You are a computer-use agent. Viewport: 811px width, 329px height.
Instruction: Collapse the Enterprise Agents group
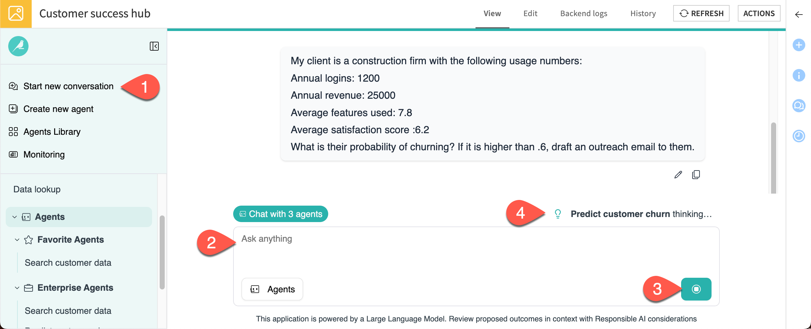(17, 288)
